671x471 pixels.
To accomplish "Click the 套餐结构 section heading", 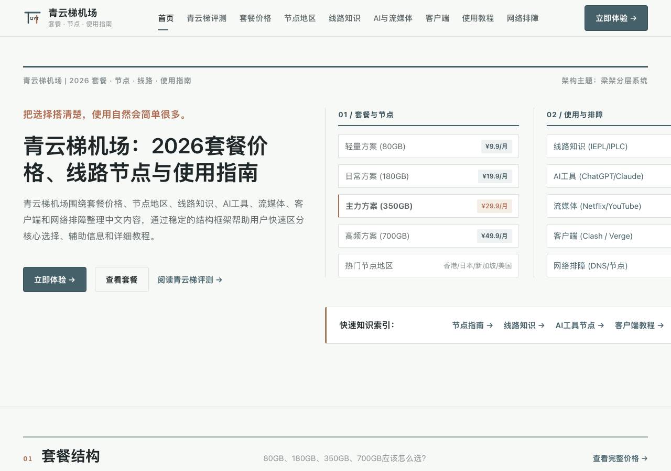I will point(70,456).
